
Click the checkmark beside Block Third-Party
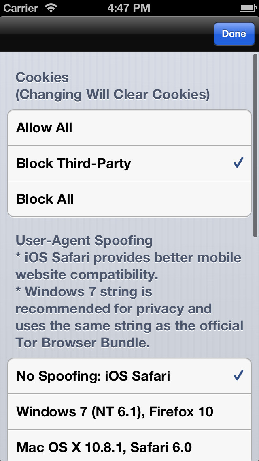point(238,163)
